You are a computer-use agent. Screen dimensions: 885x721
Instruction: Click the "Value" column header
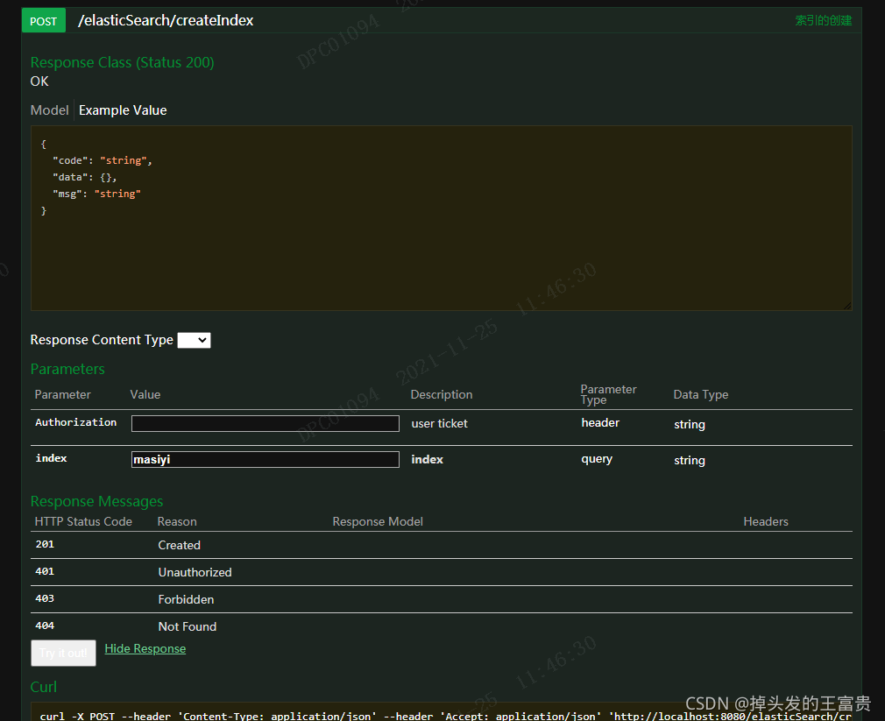(x=145, y=394)
